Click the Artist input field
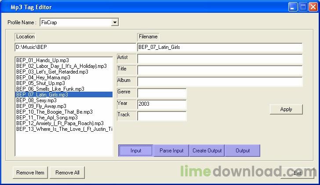 point(220,59)
